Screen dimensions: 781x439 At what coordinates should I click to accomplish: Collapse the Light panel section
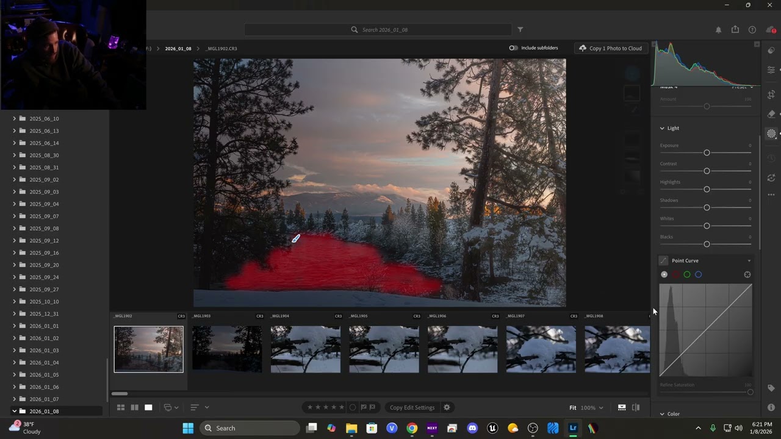tap(662, 128)
